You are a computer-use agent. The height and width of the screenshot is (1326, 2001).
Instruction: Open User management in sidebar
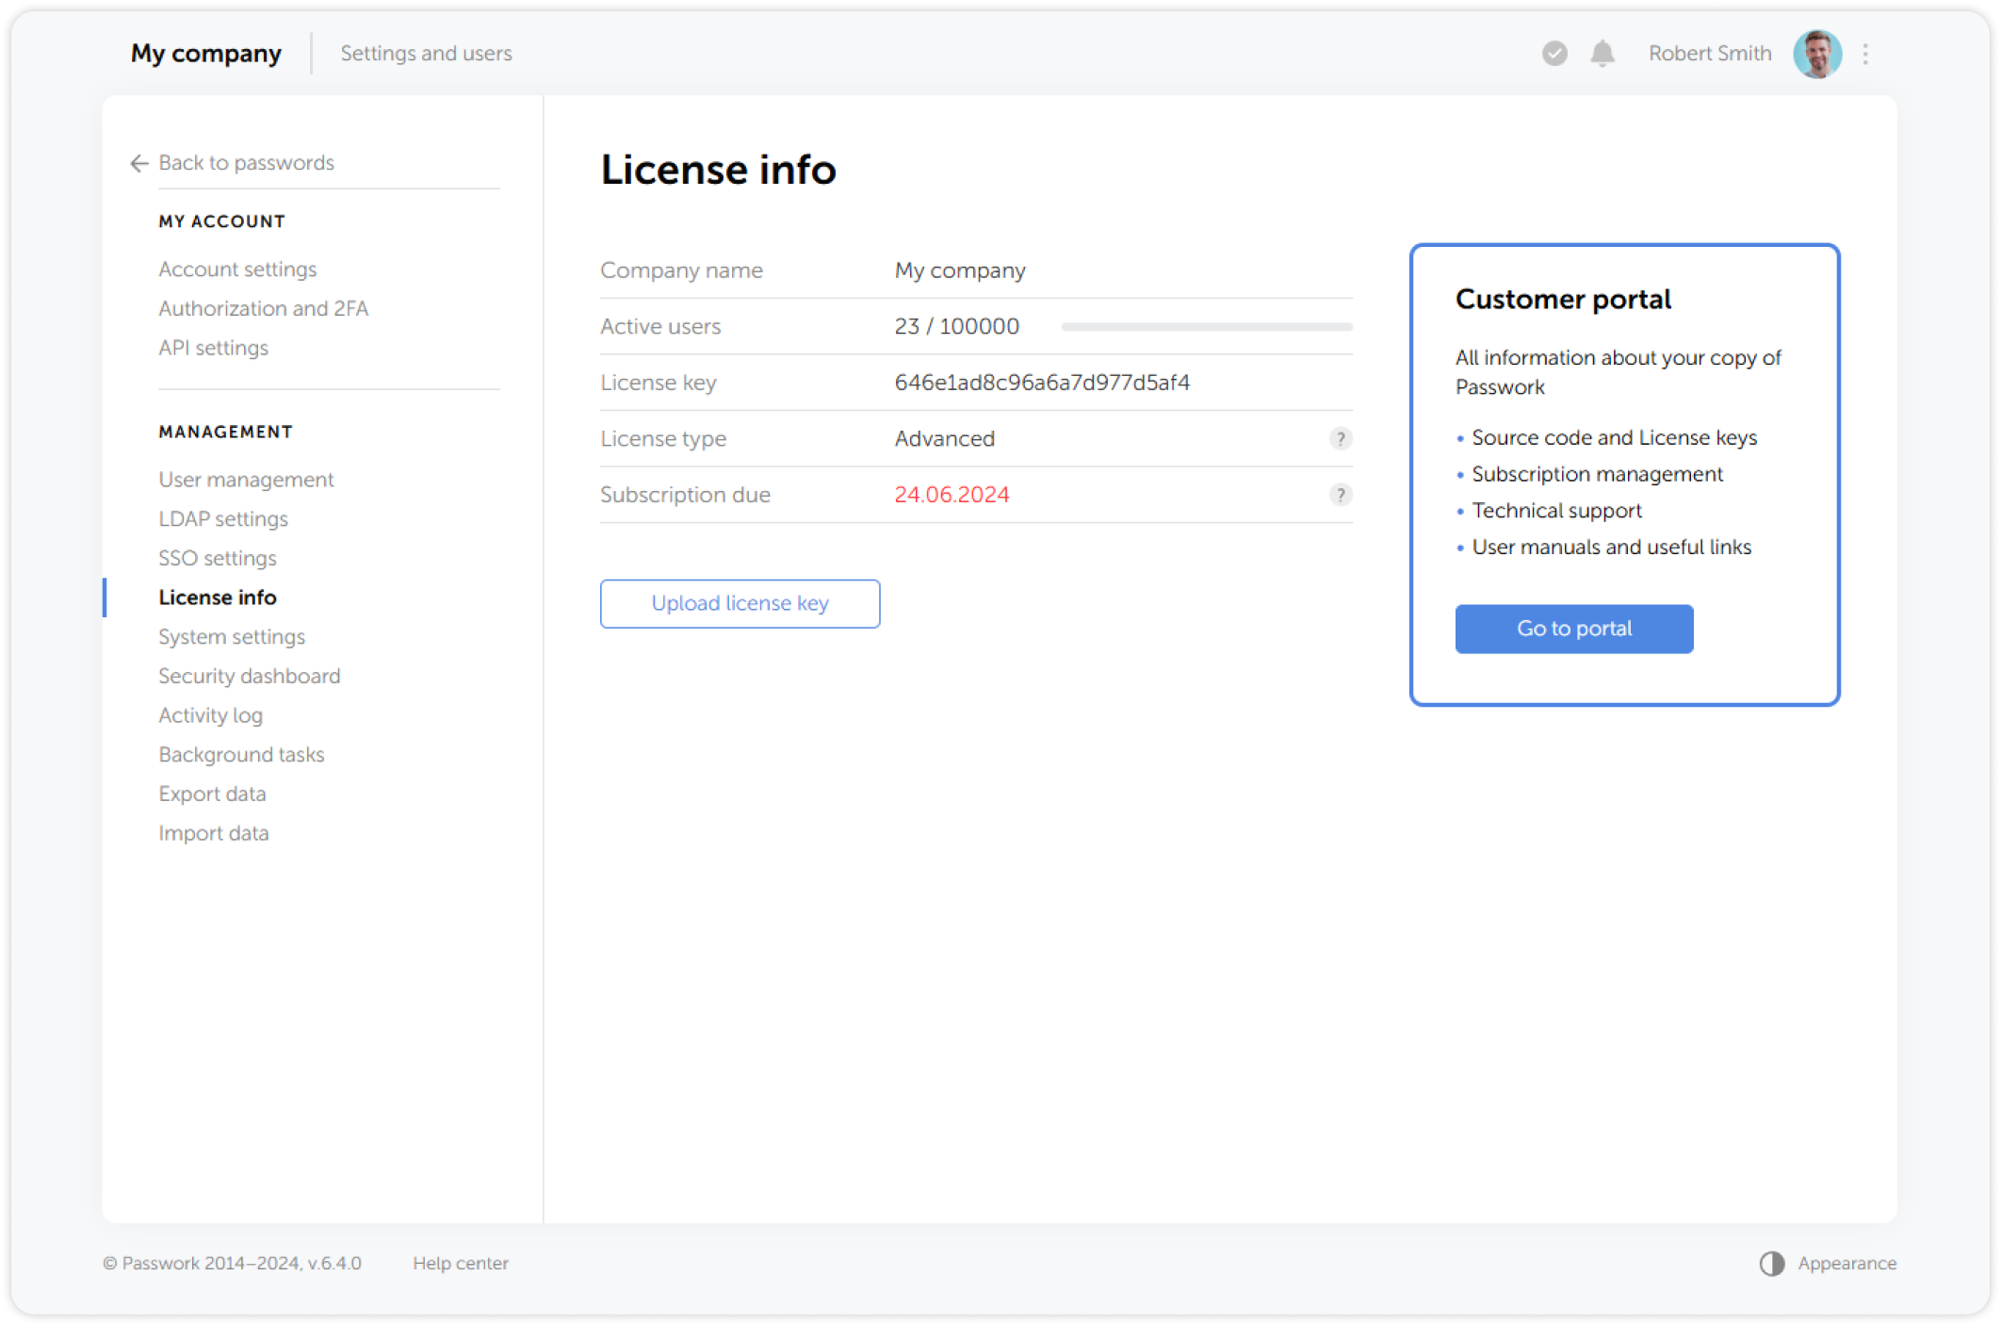[246, 480]
